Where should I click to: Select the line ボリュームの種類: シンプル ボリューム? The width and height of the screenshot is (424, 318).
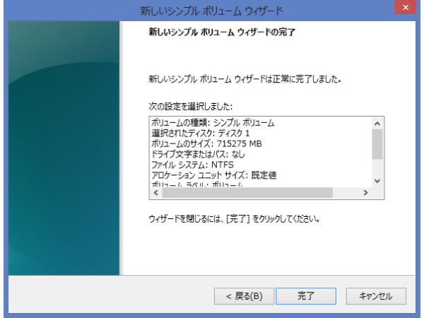(213, 123)
